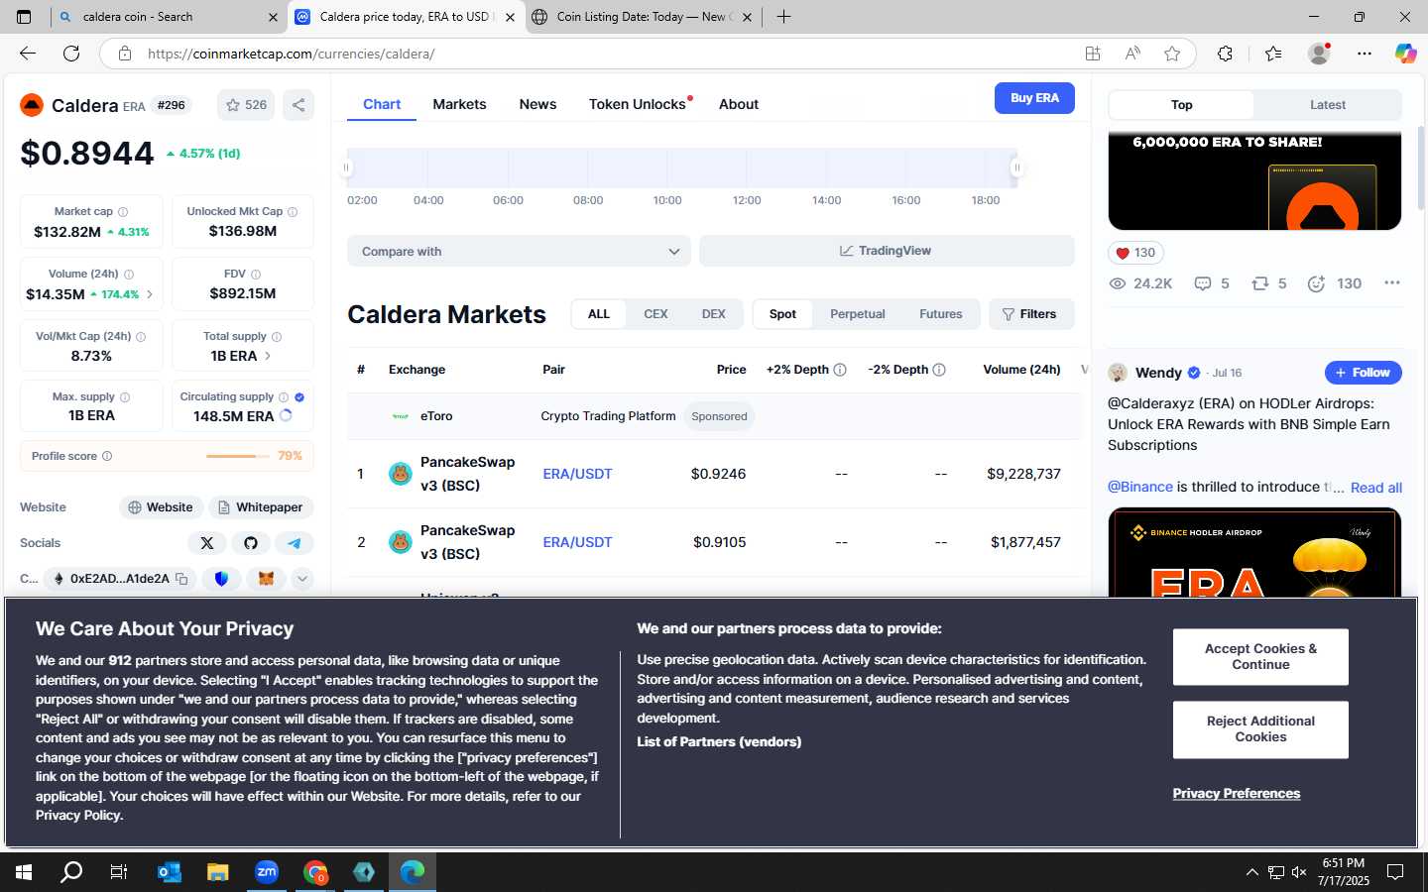Add Caldera to watchlist star button
Image resolution: width=1428 pixels, height=892 pixels.
coord(246,105)
